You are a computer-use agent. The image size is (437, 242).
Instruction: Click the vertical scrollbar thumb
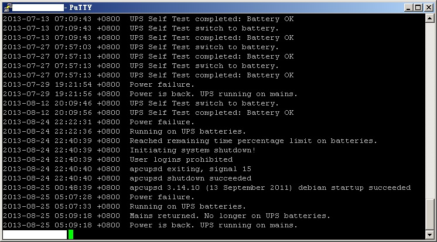[x=431, y=214]
